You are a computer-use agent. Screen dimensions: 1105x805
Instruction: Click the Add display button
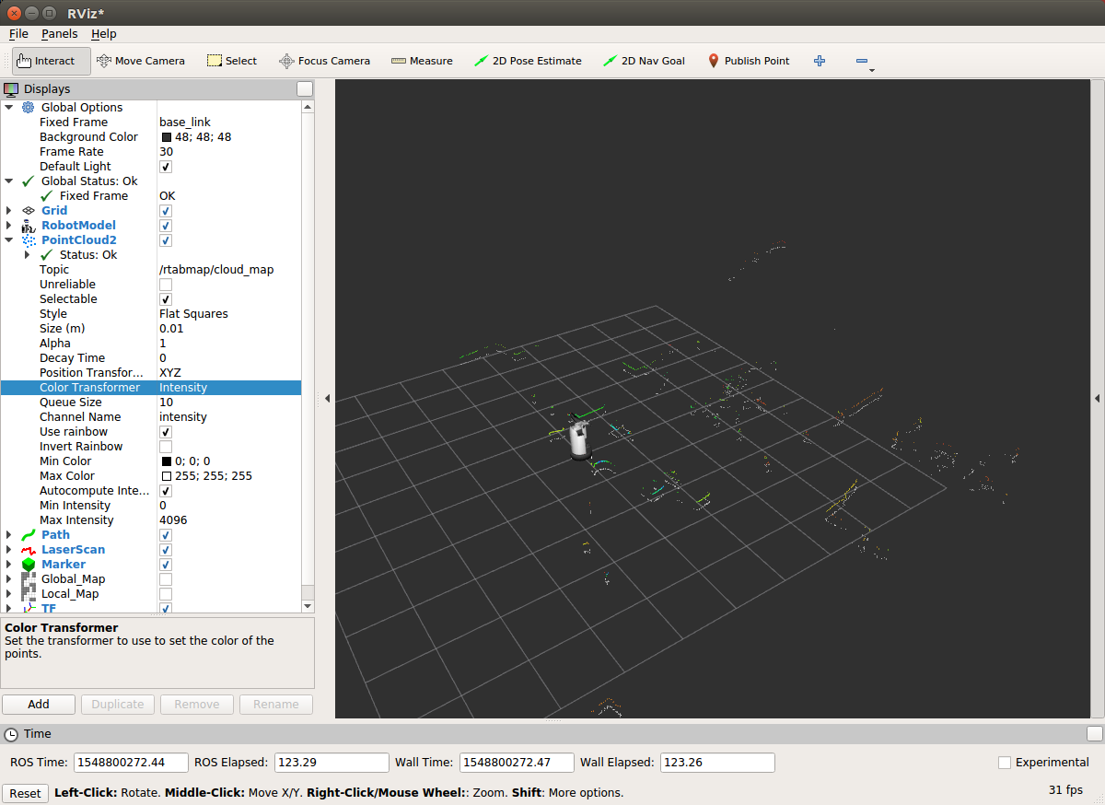(x=39, y=704)
